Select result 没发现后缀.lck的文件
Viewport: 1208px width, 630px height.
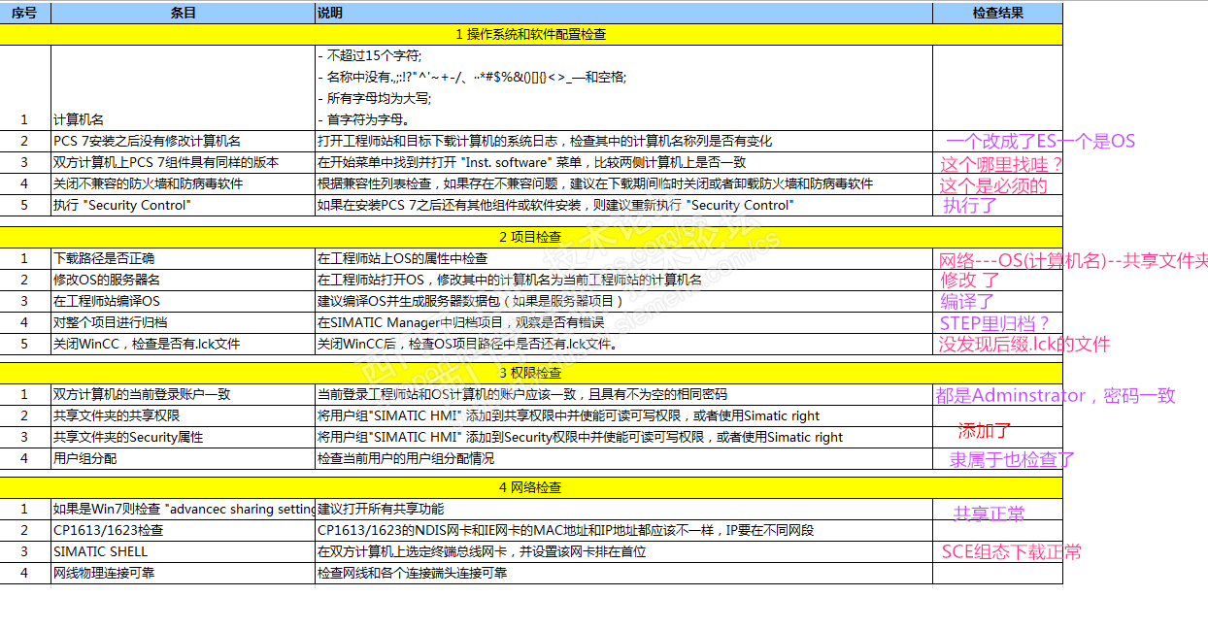pyautogui.click(x=1023, y=345)
